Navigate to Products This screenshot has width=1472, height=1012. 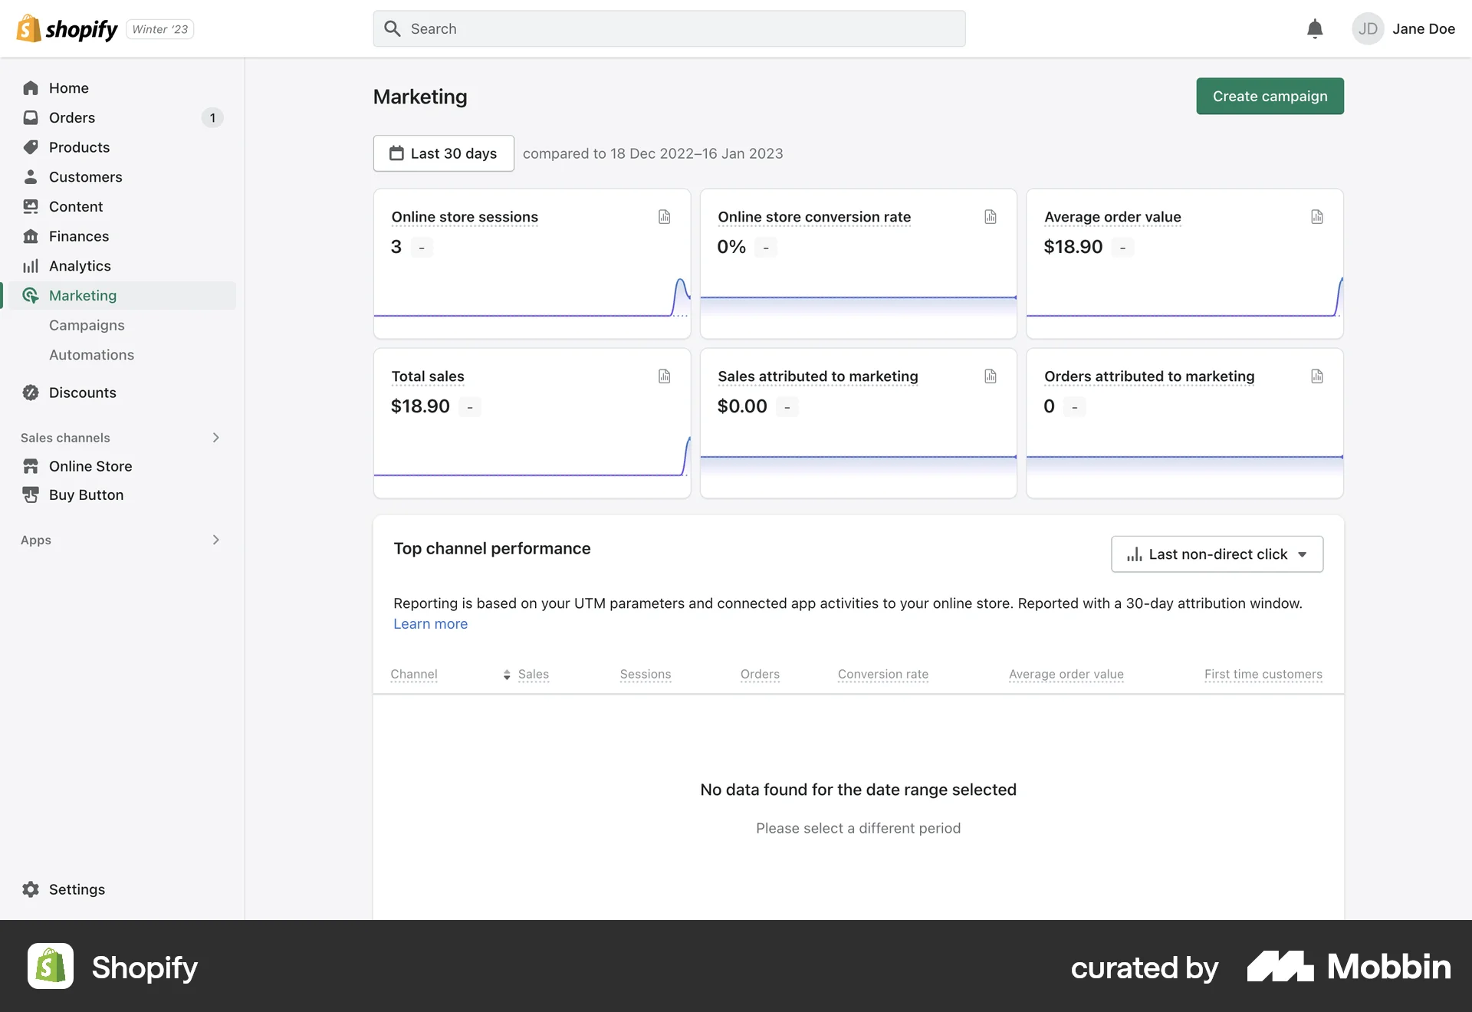[78, 147]
